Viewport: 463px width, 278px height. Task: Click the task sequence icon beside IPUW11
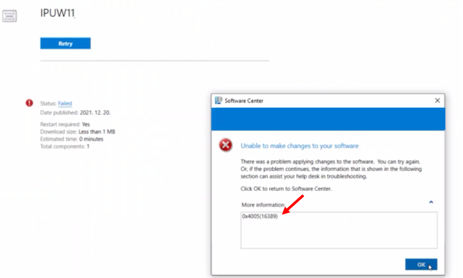(10, 16)
